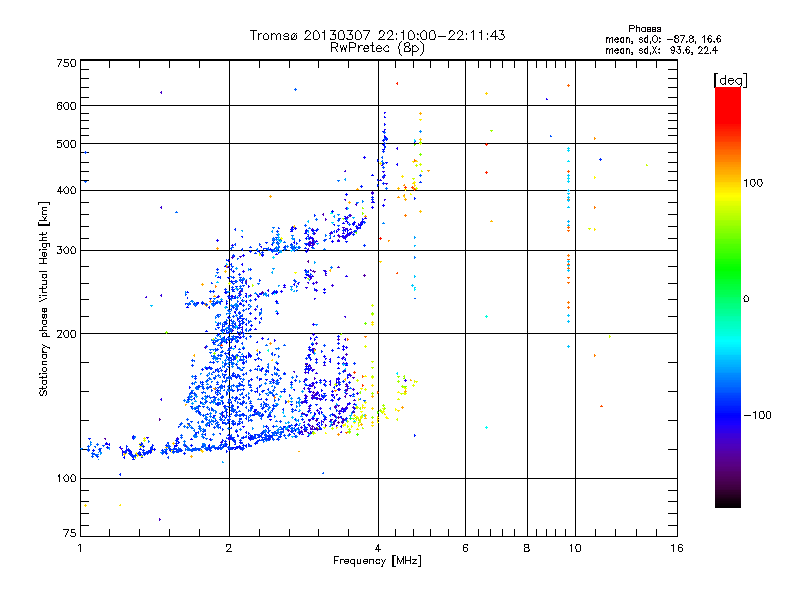Select the "mean, sd,O: -87.8, 16.6" line
The image size is (796, 597).
coord(663,39)
